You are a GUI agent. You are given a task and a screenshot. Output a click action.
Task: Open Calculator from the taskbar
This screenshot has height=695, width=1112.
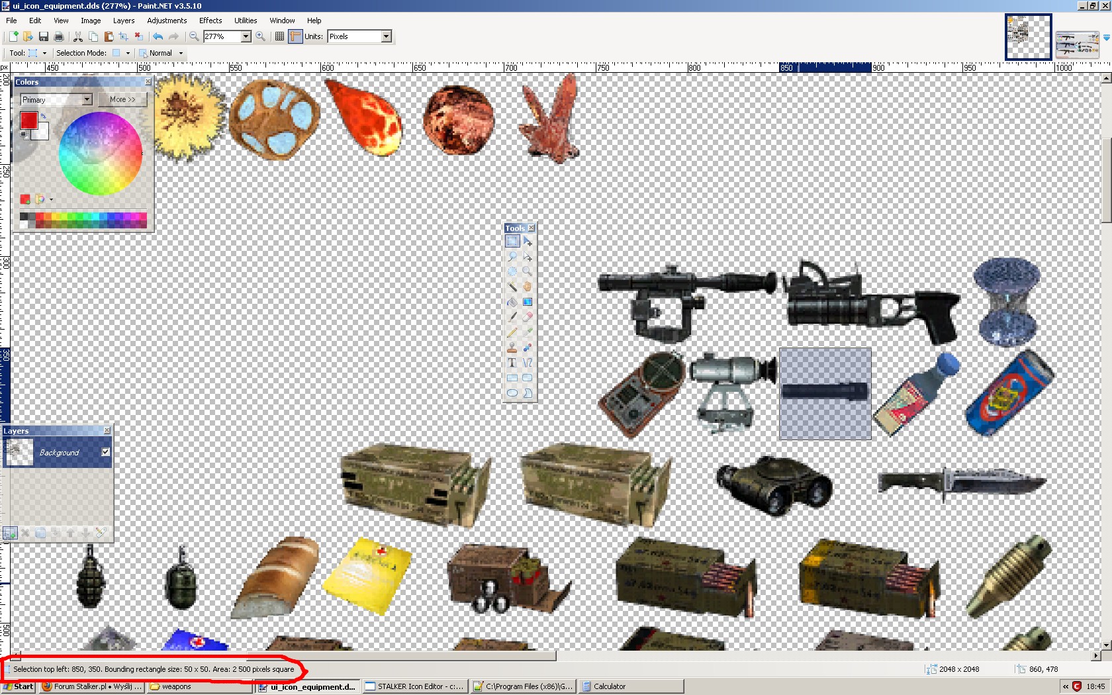tap(631, 686)
